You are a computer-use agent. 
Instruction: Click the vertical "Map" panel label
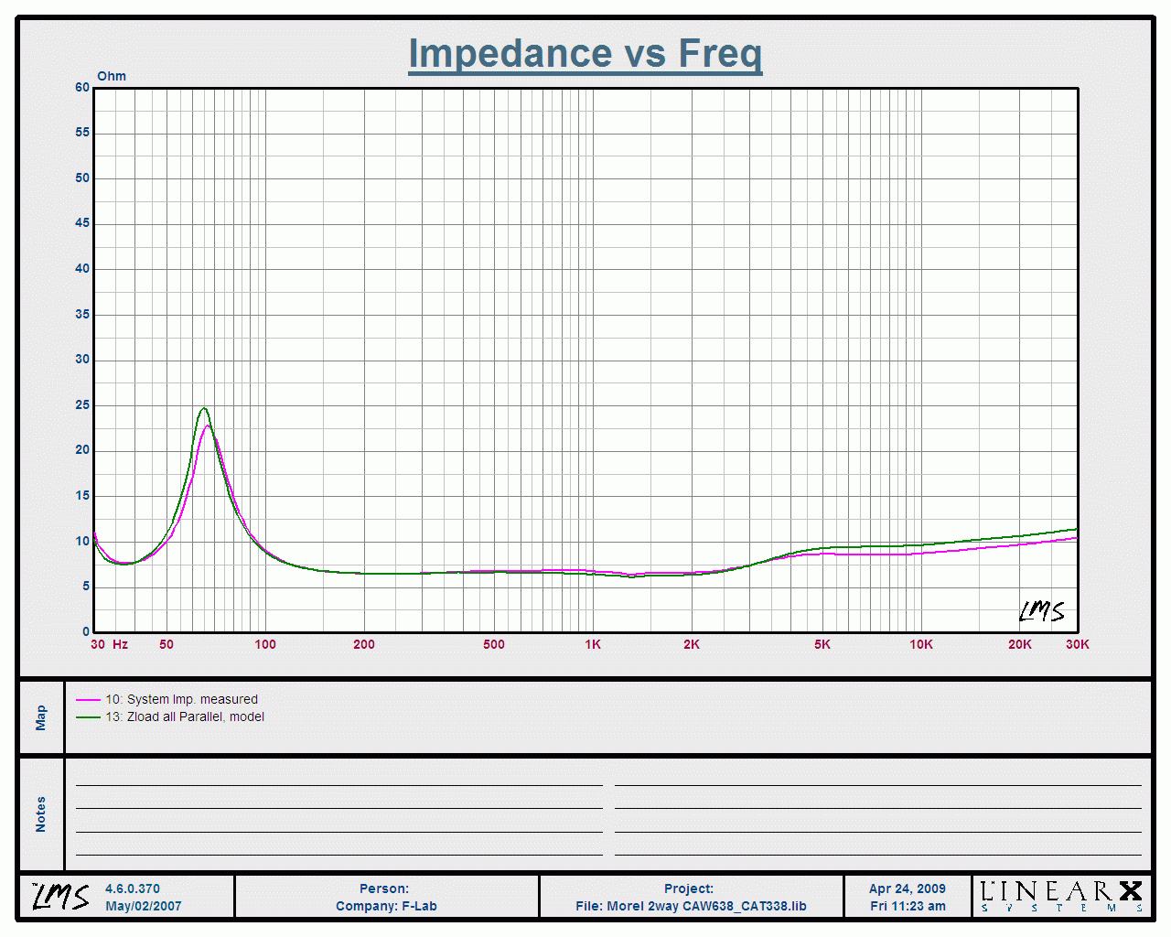pyautogui.click(x=41, y=717)
